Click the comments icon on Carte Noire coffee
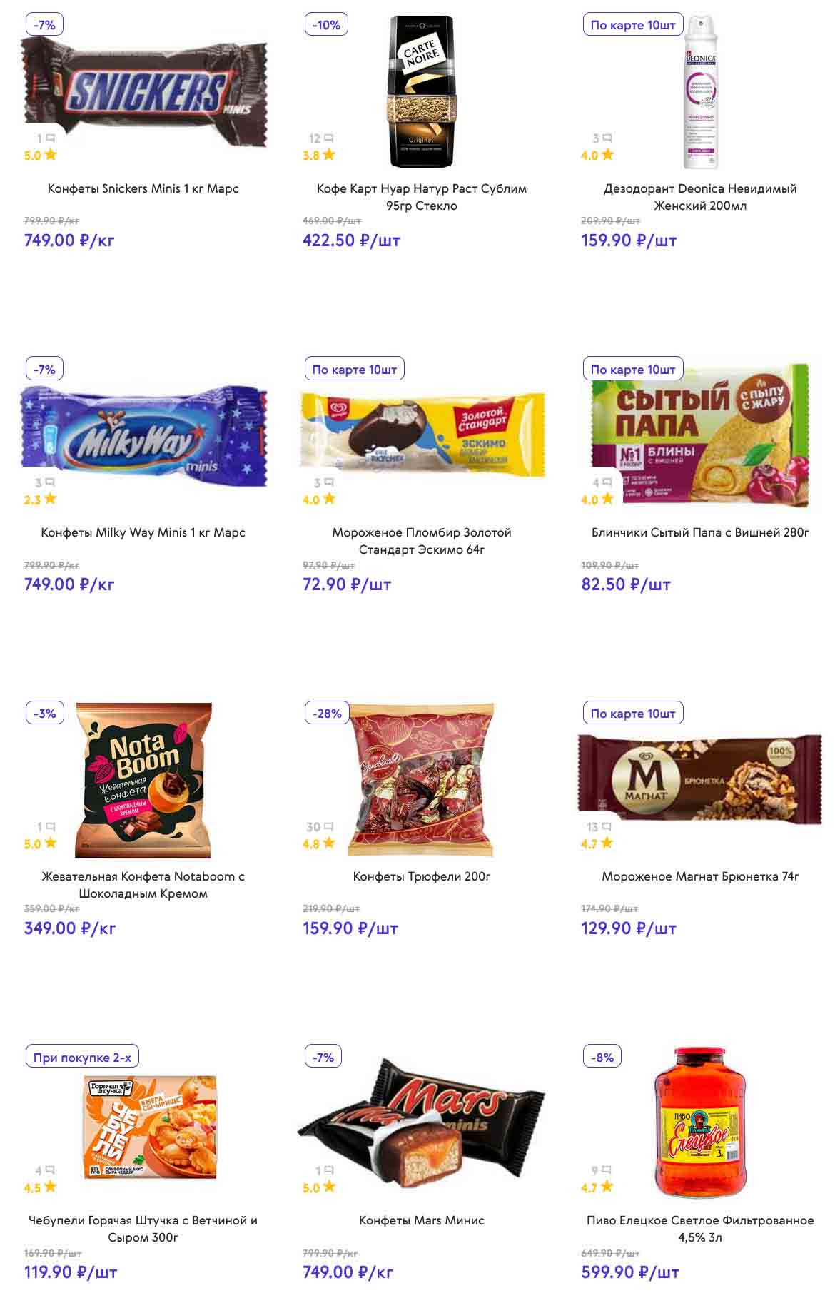 click(x=328, y=138)
